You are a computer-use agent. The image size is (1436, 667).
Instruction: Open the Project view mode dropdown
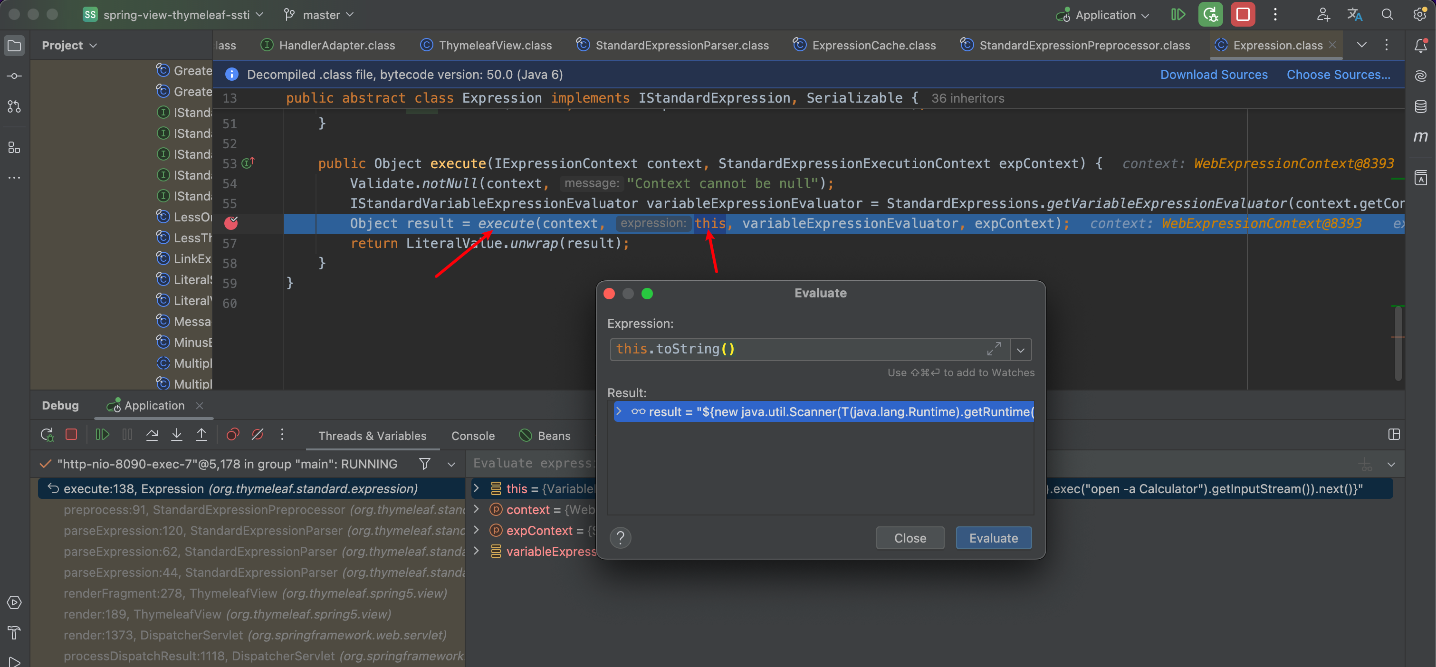(70, 45)
